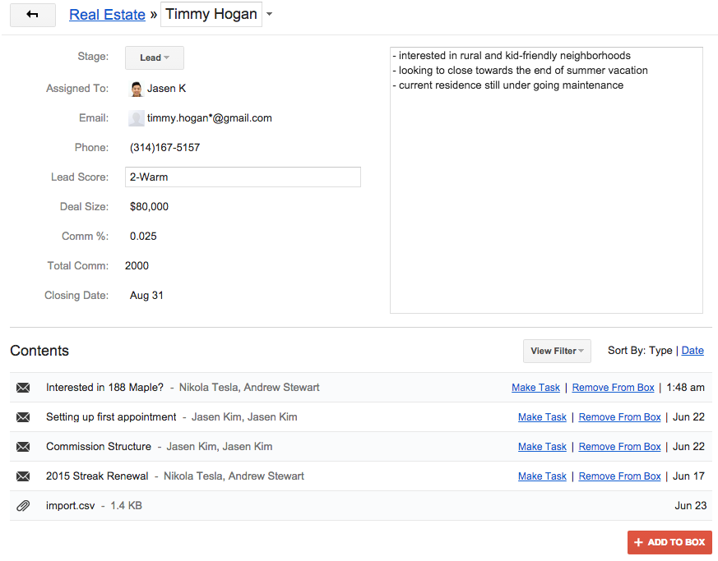
Task: Click the envelope icon for 'Setting up first appointment'
Action: coord(23,416)
